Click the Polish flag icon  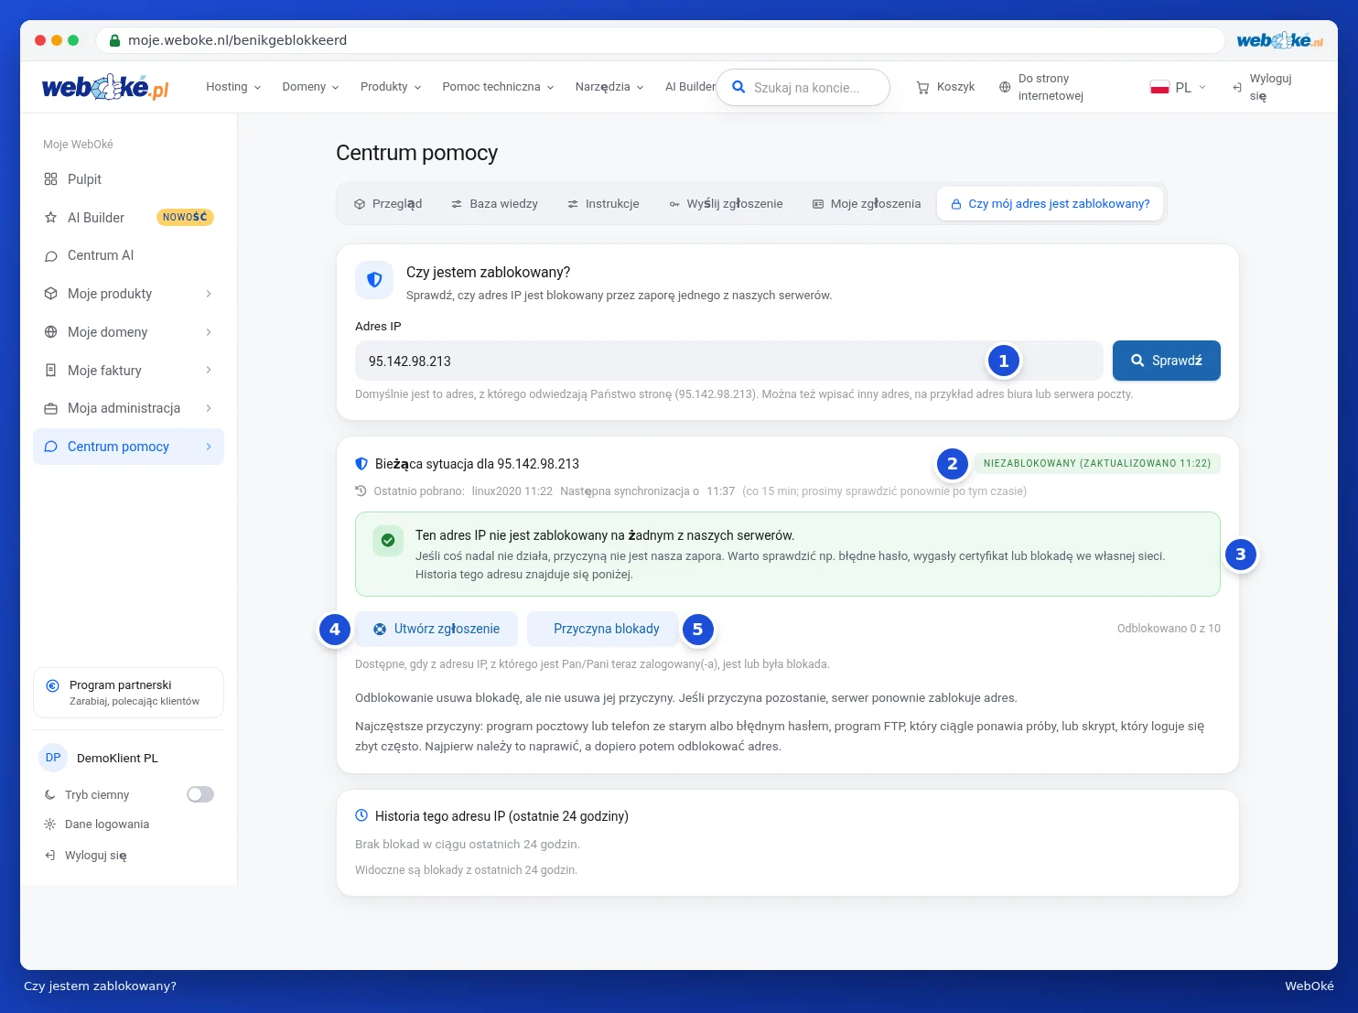pyautogui.click(x=1159, y=87)
